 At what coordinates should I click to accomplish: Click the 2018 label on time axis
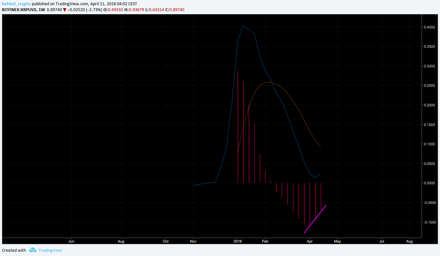click(238, 241)
